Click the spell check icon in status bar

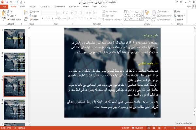pos(15,128)
